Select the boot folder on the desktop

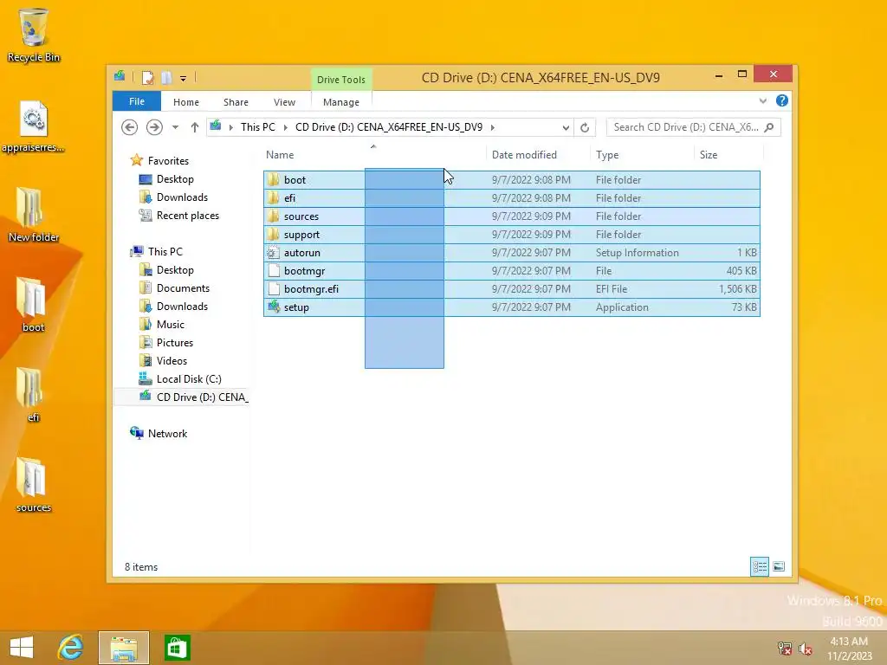pos(34,306)
